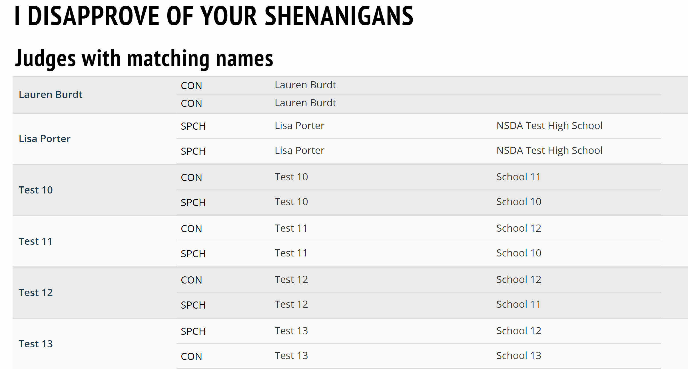Select School 12 in Test 11's CON row

519,228
